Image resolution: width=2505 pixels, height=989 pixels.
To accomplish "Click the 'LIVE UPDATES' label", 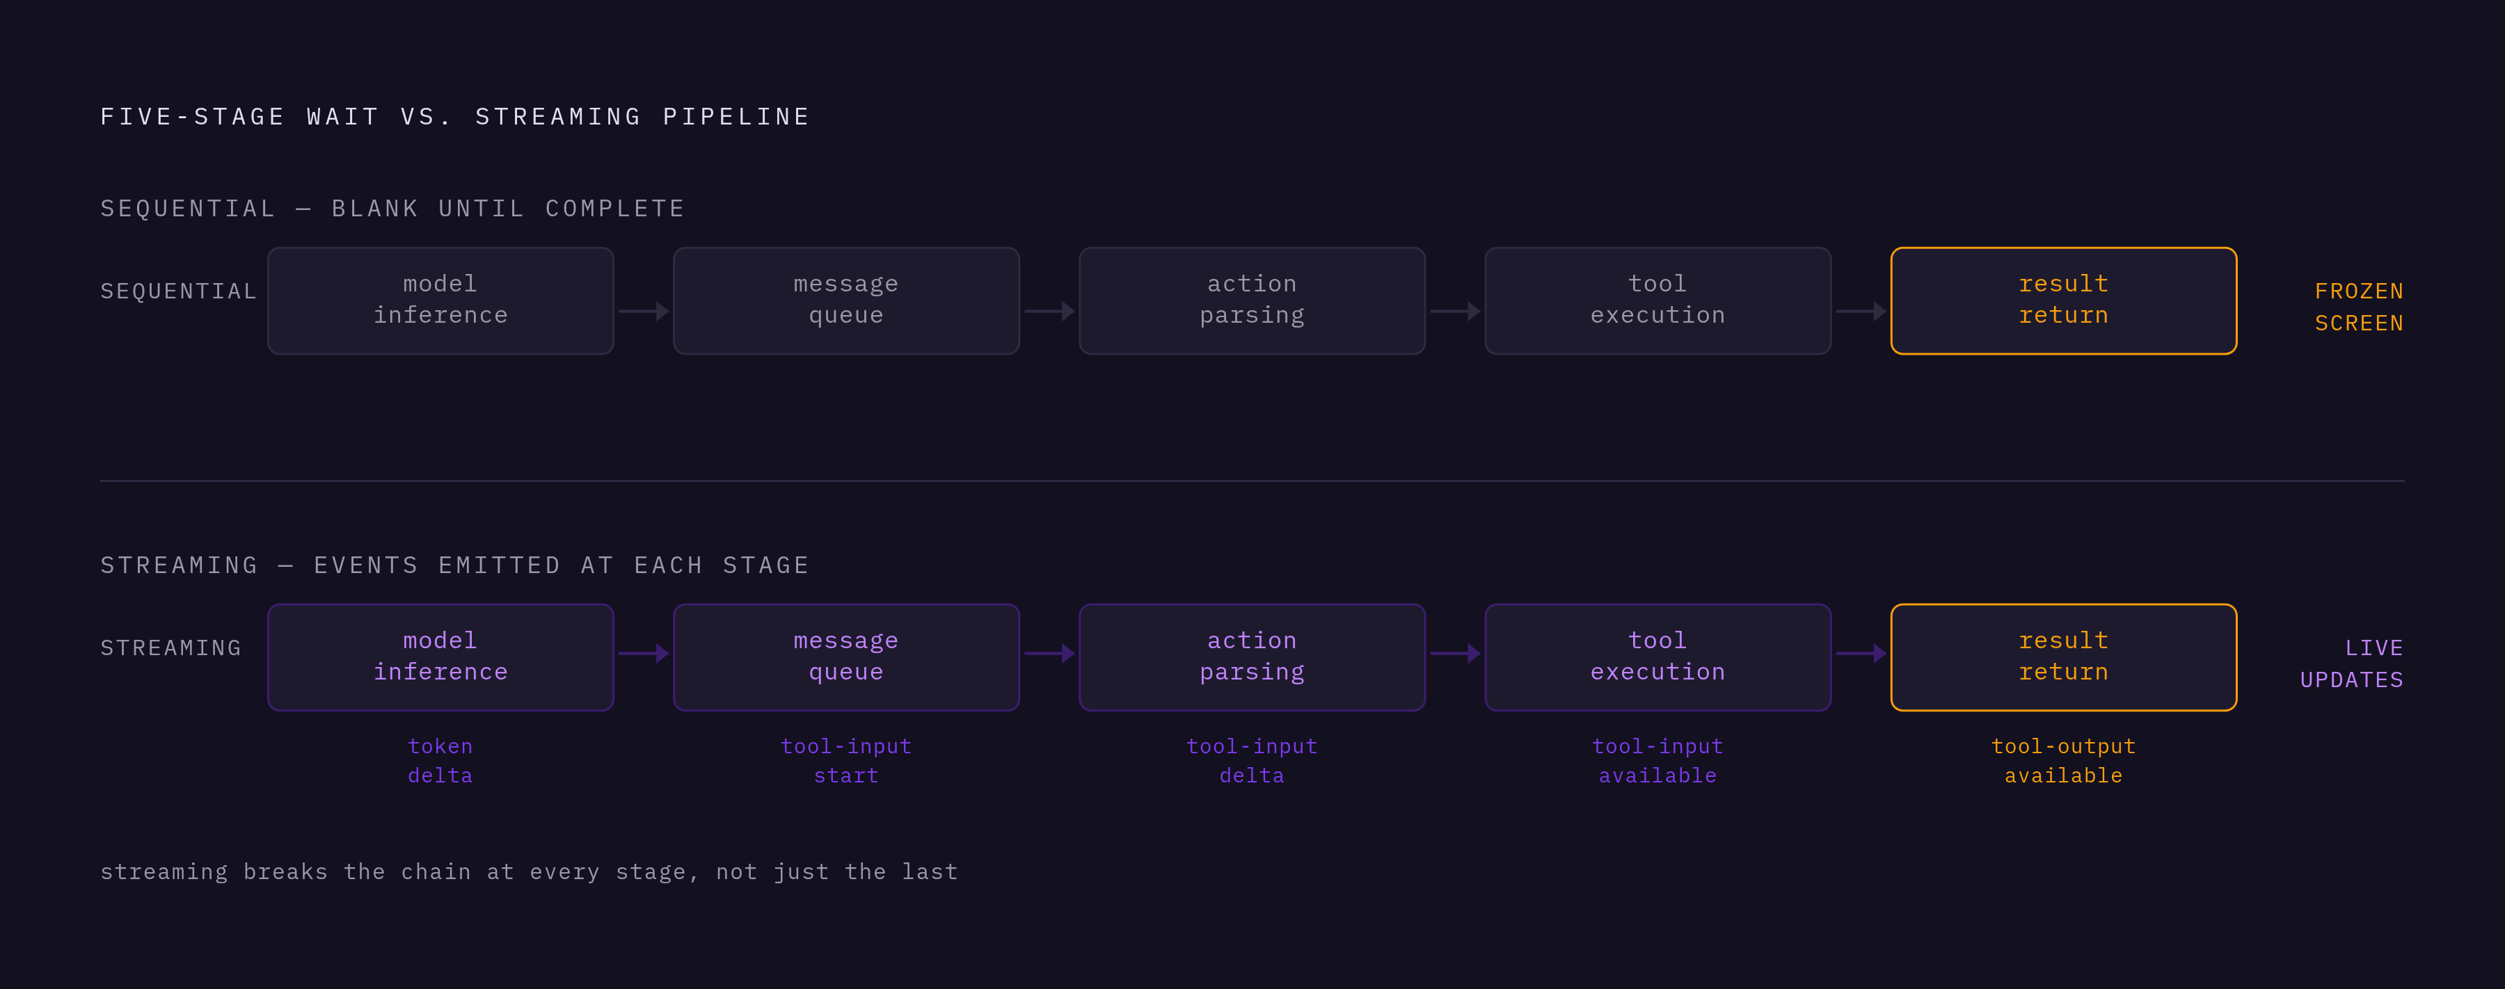I will click(x=2351, y=664).
